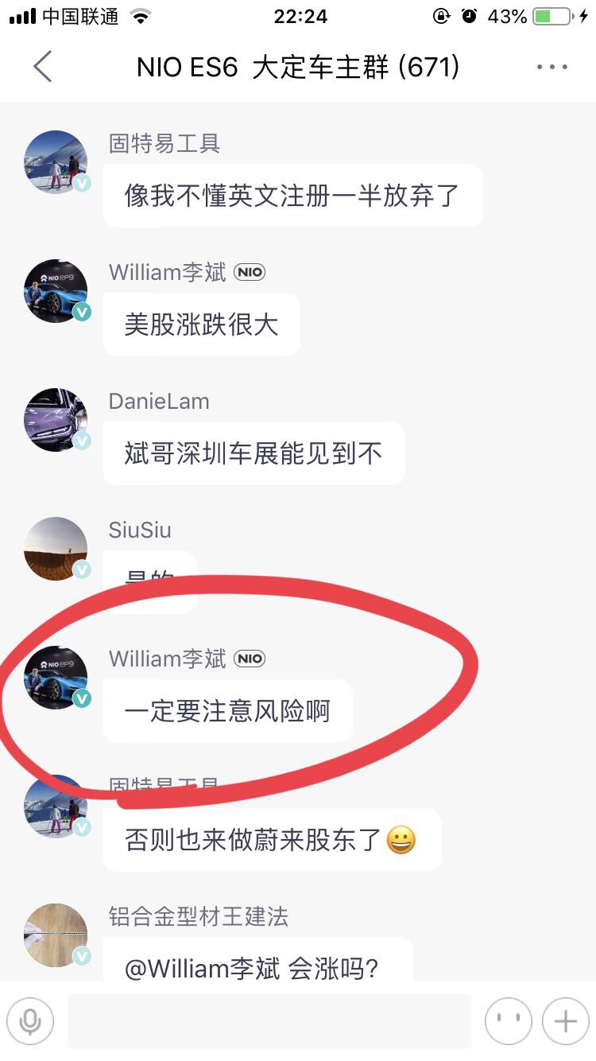Tap the message bubble 美股涨跌很大
Viewport: 596px width, 1061px height.
point(202,325)
